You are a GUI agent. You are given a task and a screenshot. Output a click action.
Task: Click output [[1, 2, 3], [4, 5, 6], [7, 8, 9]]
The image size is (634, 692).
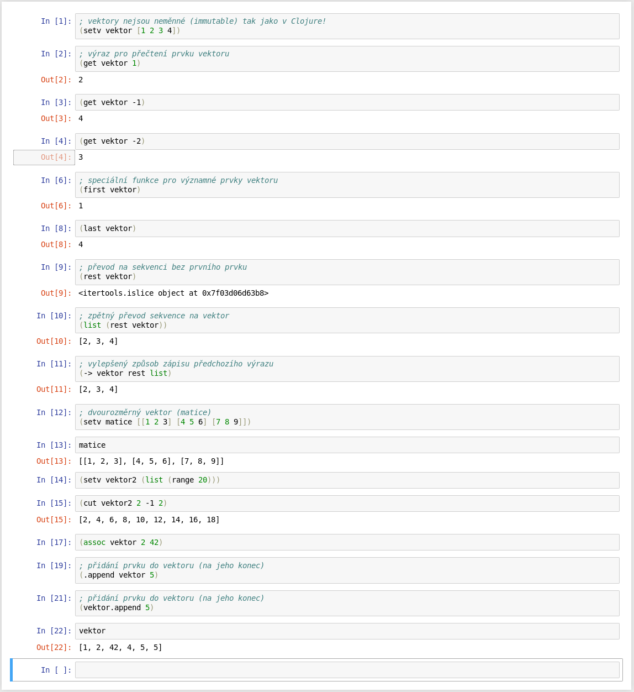[x=151, y=461]
